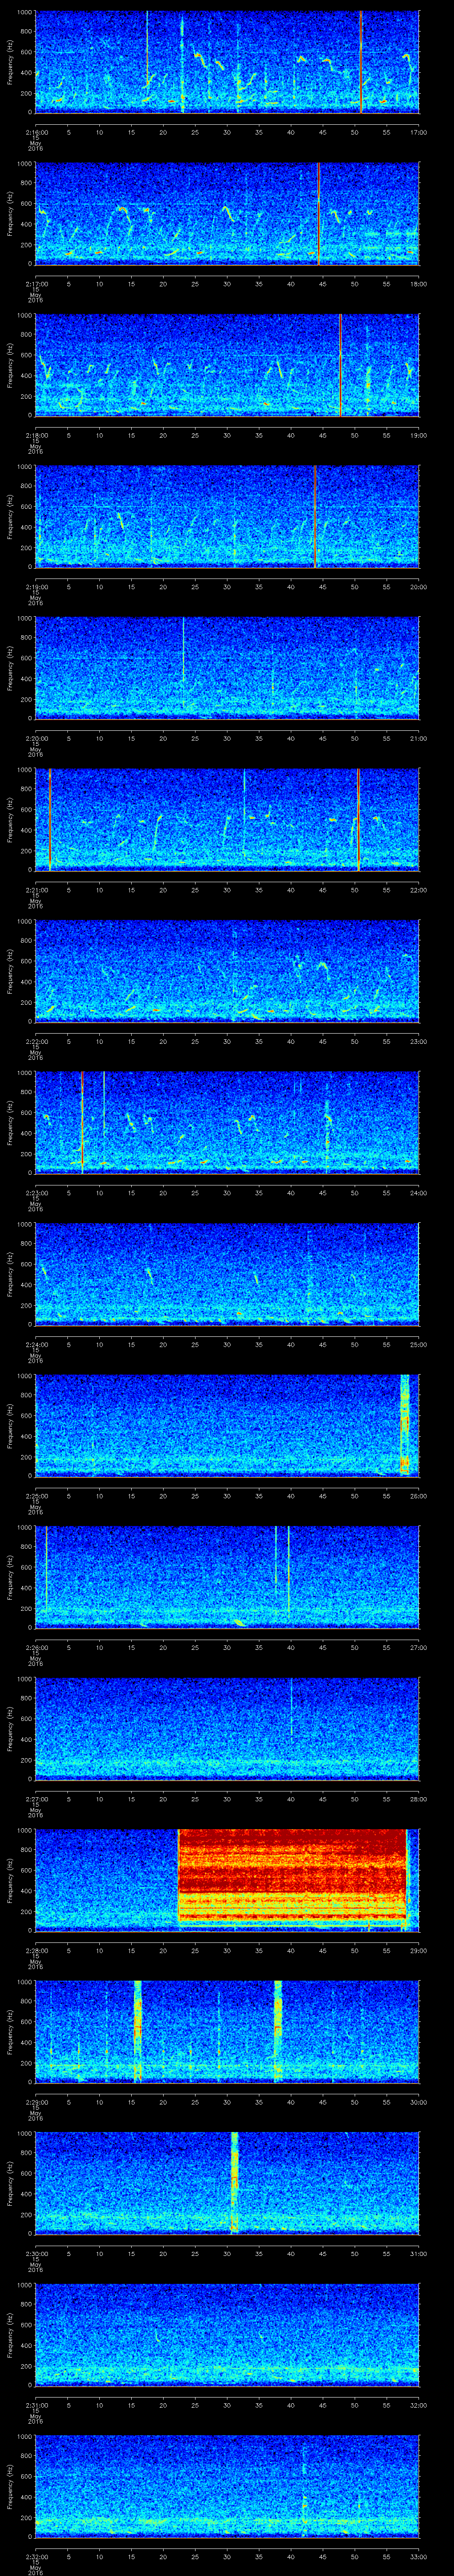The width and height of the screenshot is (454, 2576).
Task: Click the '18:00' end time label
Action: [x=418, y=284]
